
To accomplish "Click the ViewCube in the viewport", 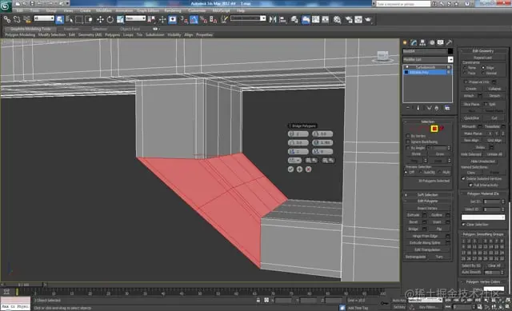I will [x=382, y=56].
